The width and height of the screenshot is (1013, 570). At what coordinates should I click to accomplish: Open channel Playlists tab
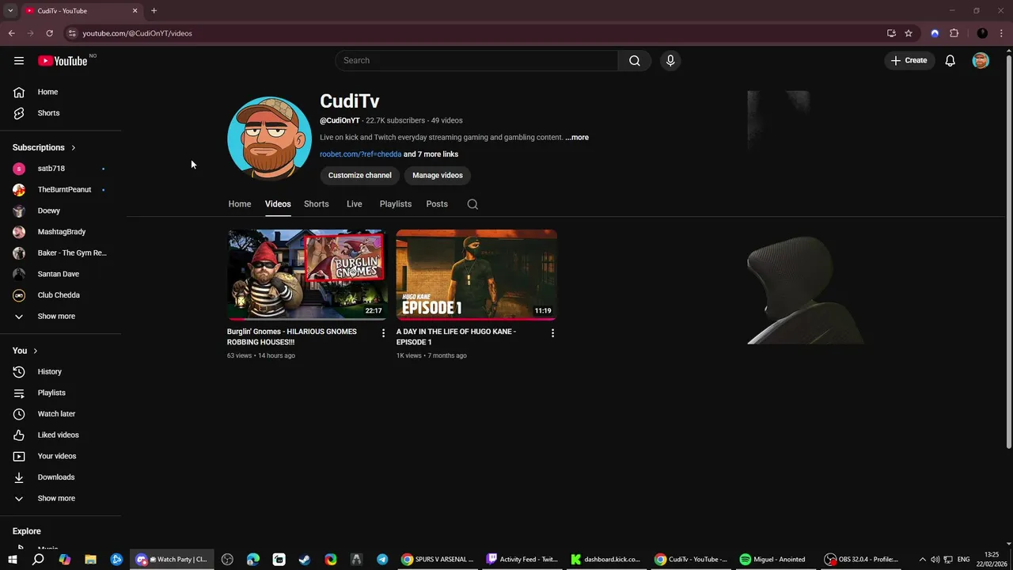pyautogui.click(x=396, y=204)
